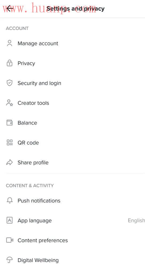Viewport: 145px width, 264px height.
Task: Click the Creator tools star-person icon
Action: [10, 103]
